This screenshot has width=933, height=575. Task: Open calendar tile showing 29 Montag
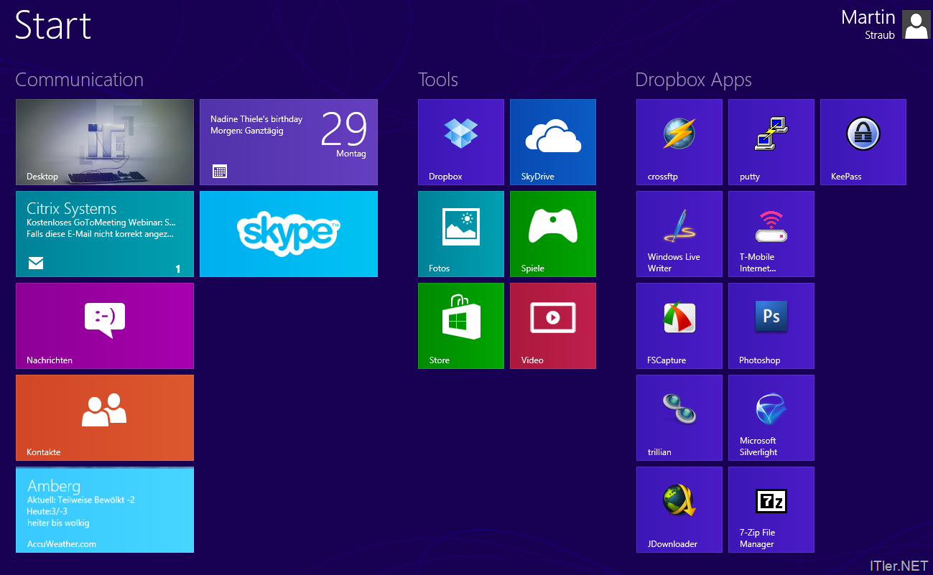[288, 142]
